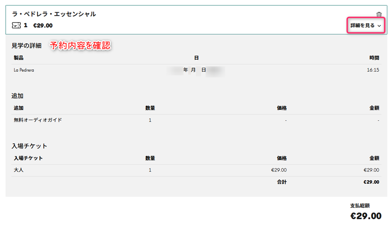This screenshot has width=389, height=227.
Task: Click the 入場チケット section heading
Action: coord(29,146)
